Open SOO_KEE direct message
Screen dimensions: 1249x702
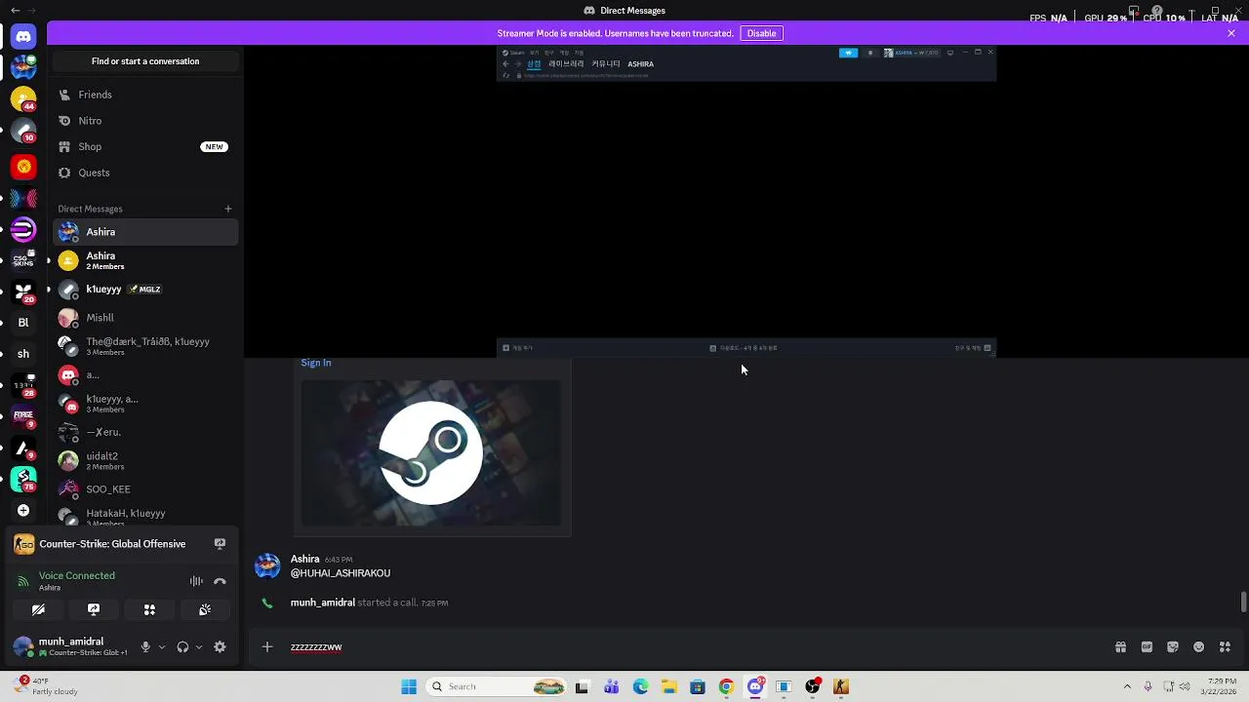click(x=145, y=489)
